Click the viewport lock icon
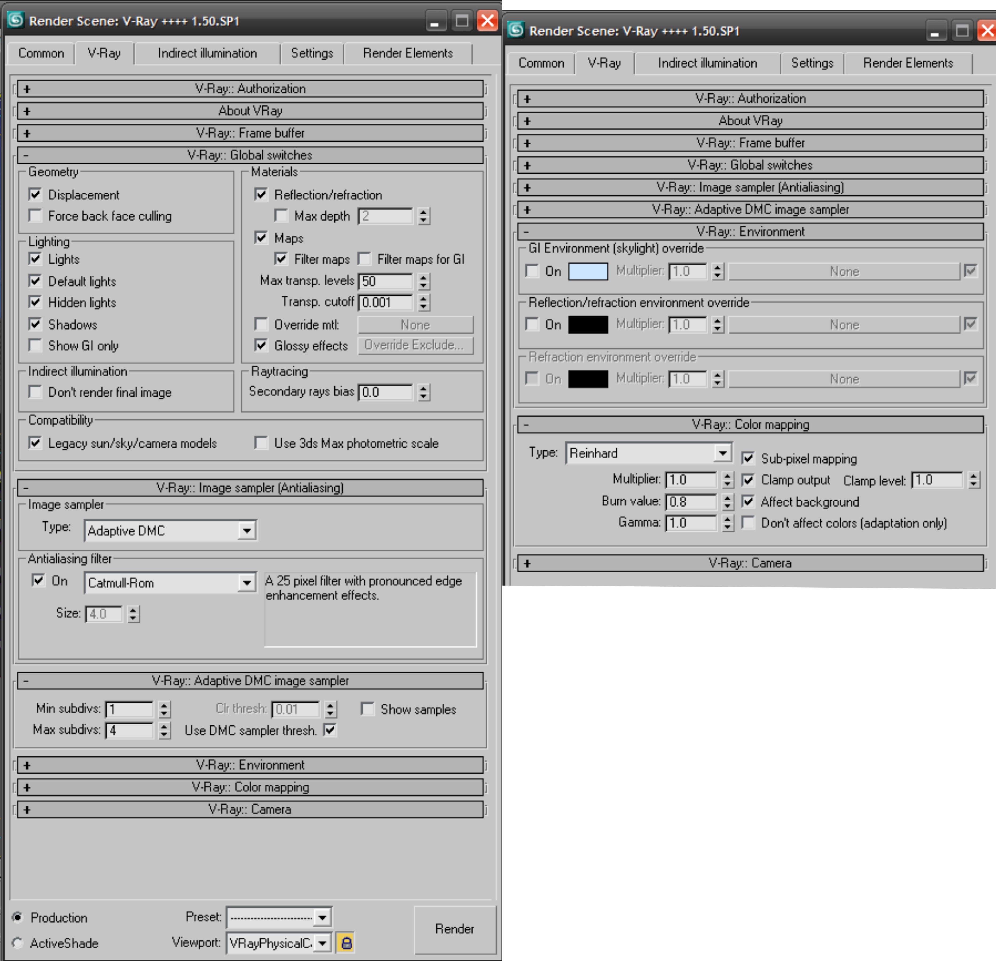996x961 pixels. (x=346, y=943)
